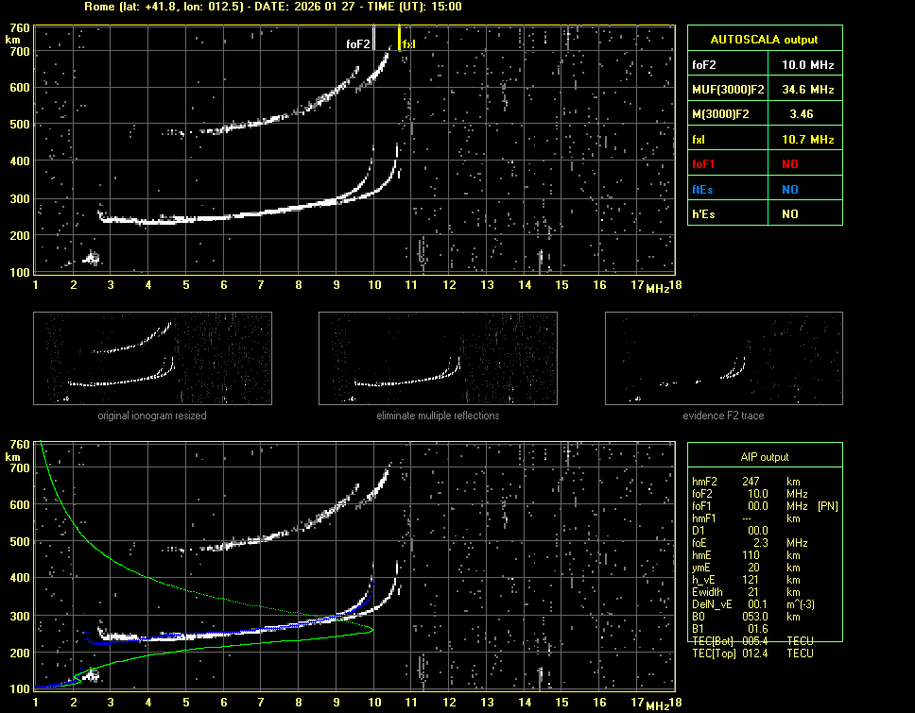
Task: Click the blue ftEs label in the table
Action: (x=702, y=190)
